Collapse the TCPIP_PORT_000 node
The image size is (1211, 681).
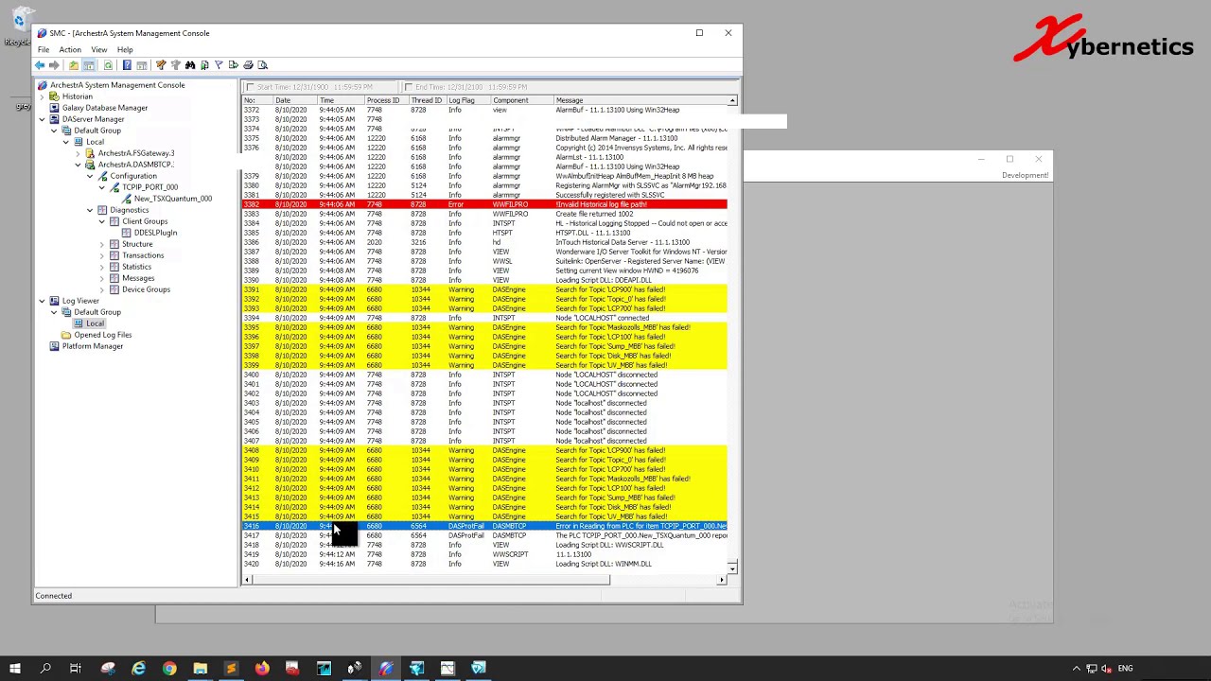click(x=102, y=187)
